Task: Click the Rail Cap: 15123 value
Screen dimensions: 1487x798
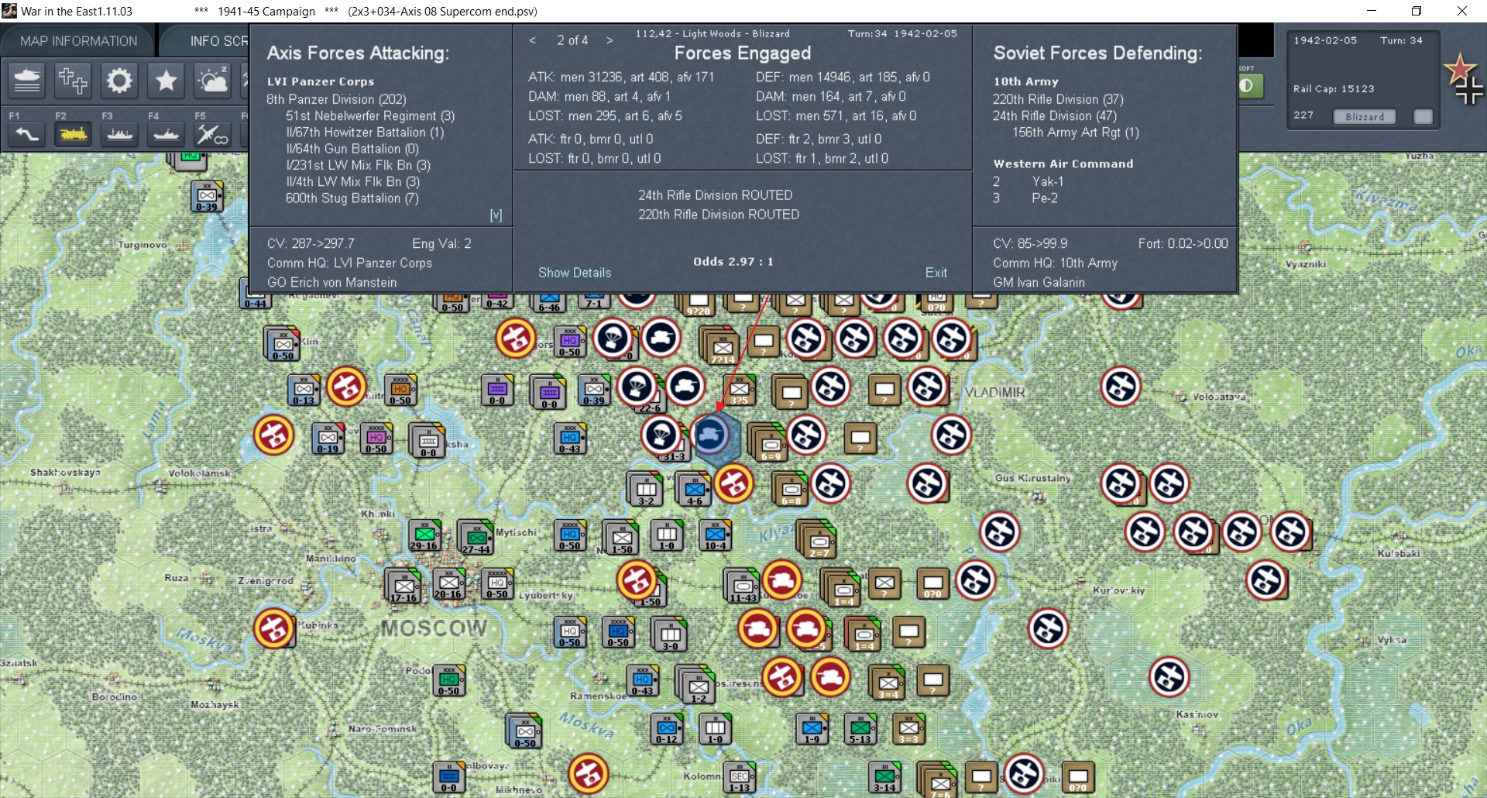Action: tap(1334, 89)
